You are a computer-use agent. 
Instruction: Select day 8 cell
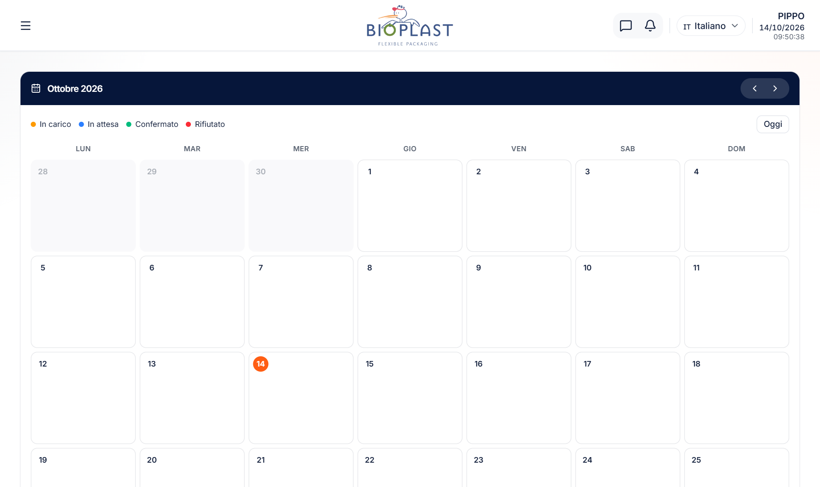410,302
